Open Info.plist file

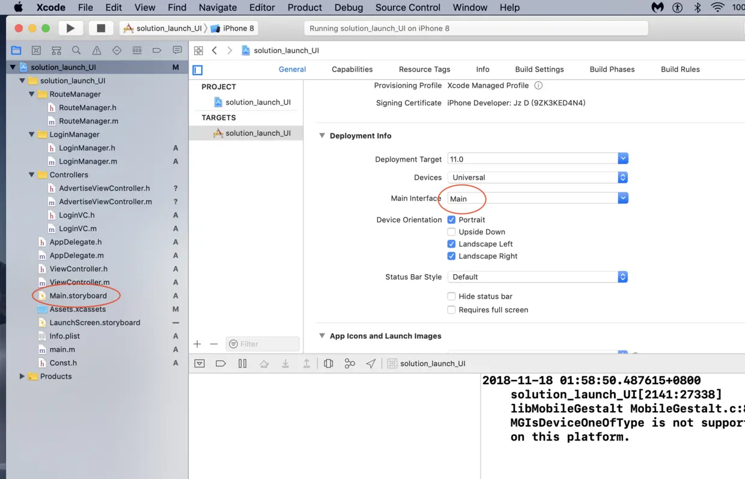pyautogui.click(x=64, y=336)
